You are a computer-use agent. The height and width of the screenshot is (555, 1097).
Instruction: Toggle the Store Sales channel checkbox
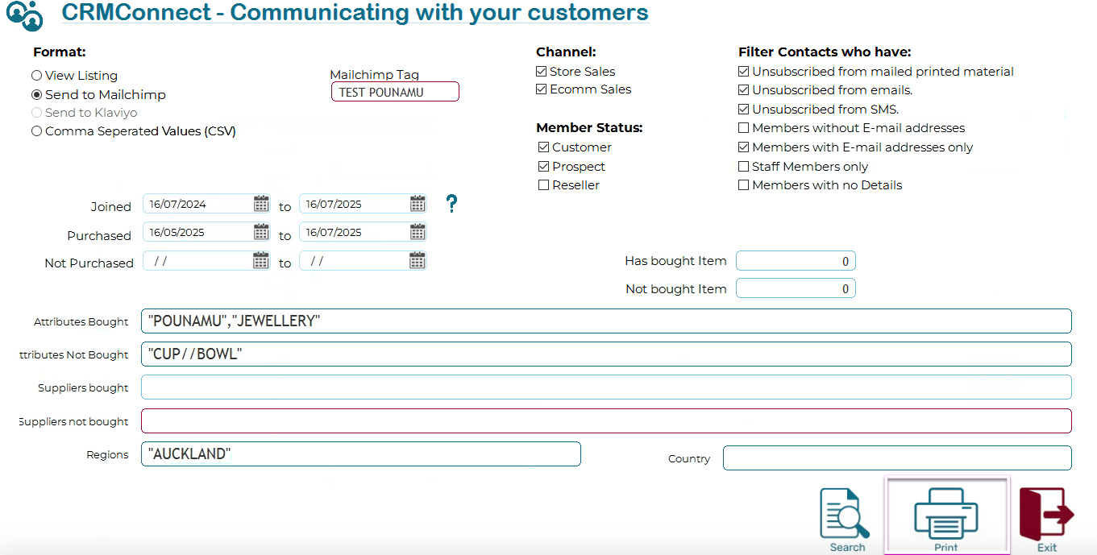pyautogui.click(x=542, y=72)
